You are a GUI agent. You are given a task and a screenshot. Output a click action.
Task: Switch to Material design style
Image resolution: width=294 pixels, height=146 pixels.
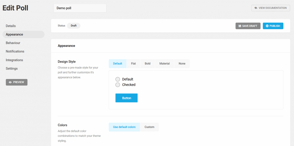pyautogui.click(x=165, y=64)
